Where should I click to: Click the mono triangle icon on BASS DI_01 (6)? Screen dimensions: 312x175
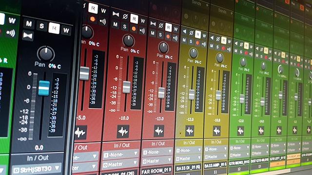pyautogui.click(x=185, y=32)
